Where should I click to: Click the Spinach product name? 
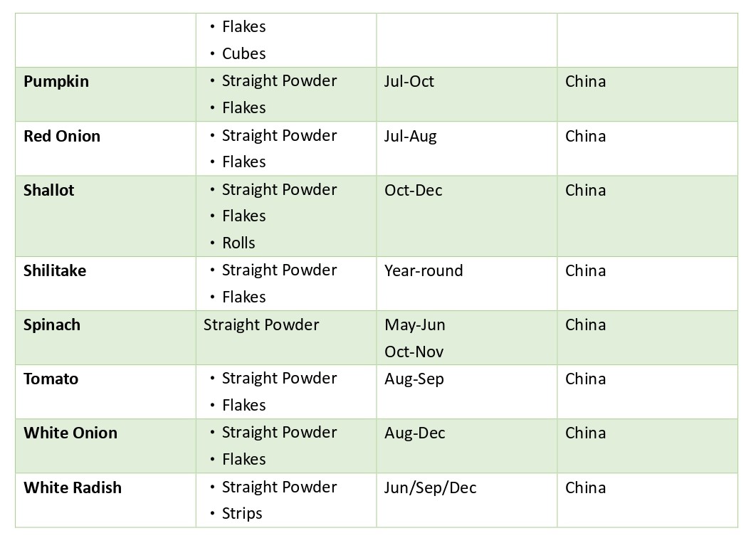pyautogui.click(x=52, y=325)
